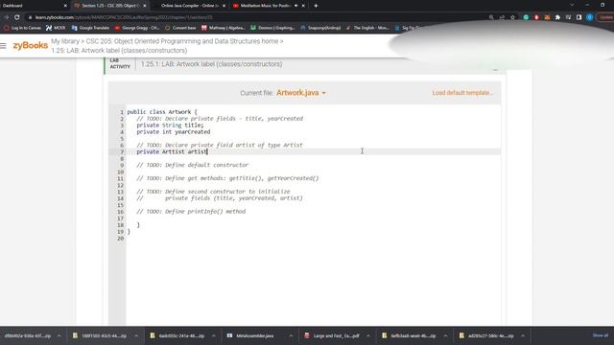The image size is (614, 345).
Task: Click the share icon in address bar
Action: pos(502,17)
